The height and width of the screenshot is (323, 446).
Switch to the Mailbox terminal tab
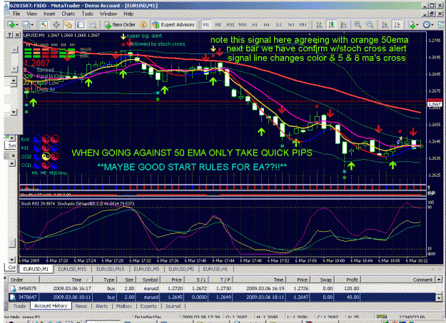pos(124,306)
